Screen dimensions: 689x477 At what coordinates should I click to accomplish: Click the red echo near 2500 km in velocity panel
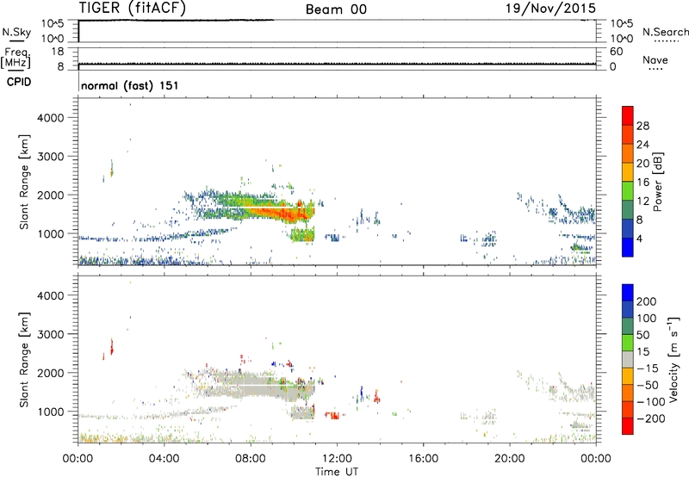coord(112,348)
